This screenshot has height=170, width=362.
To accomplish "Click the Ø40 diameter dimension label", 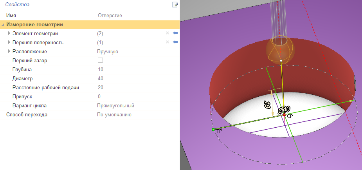I will (283, 110).
